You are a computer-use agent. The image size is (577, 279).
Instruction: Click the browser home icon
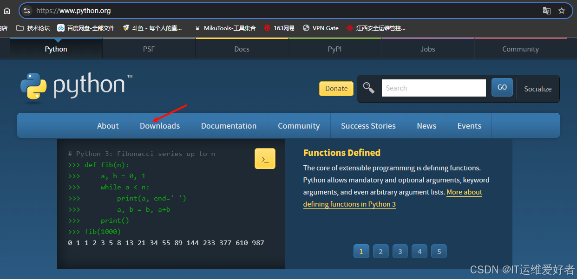7,11
